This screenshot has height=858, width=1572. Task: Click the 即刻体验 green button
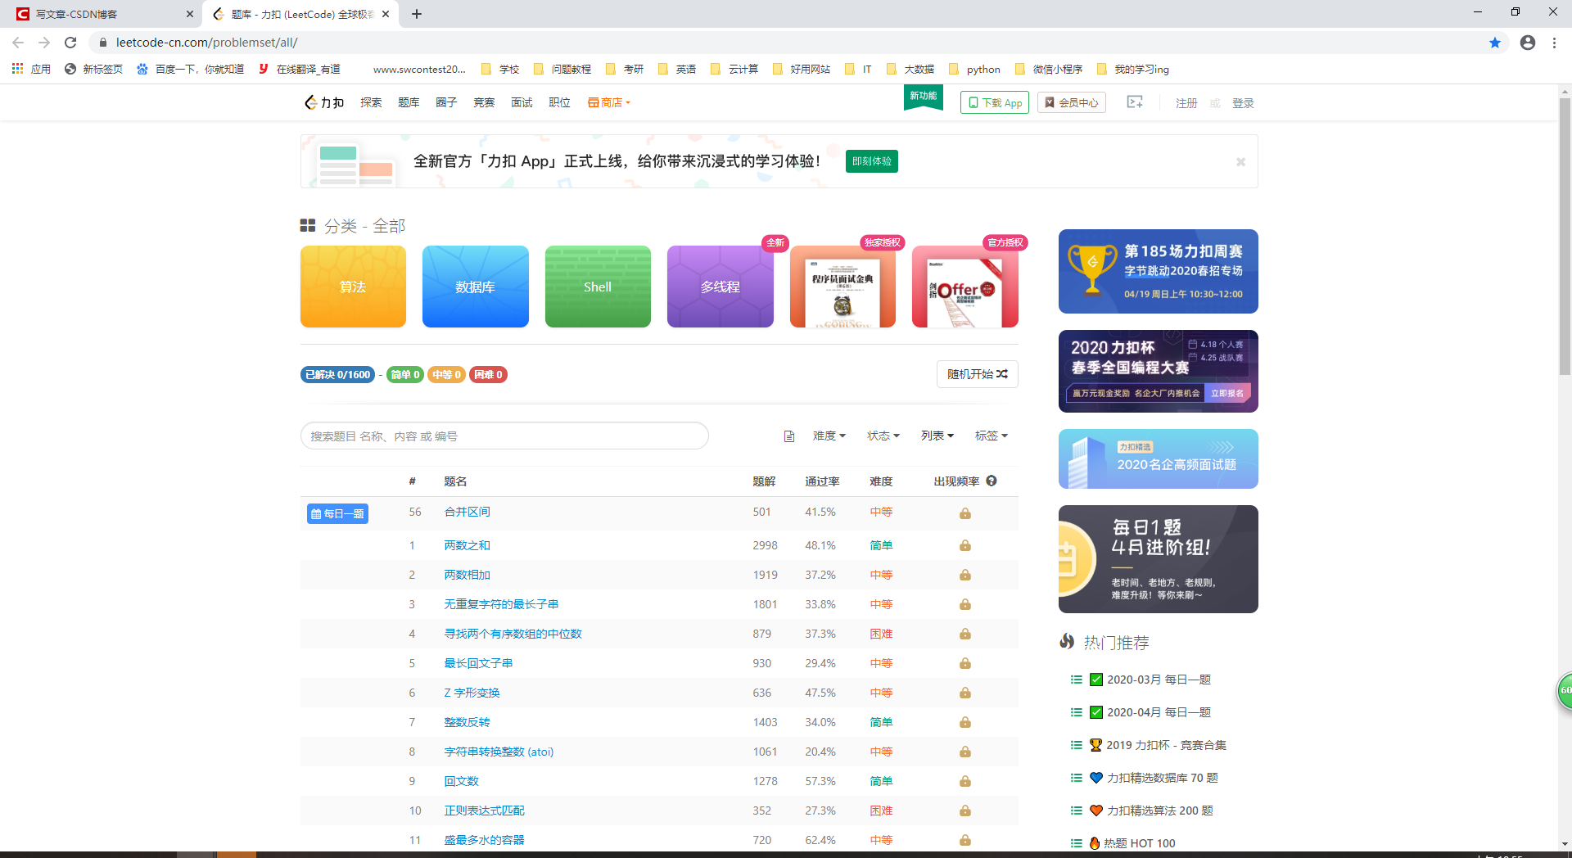(872, 161)
